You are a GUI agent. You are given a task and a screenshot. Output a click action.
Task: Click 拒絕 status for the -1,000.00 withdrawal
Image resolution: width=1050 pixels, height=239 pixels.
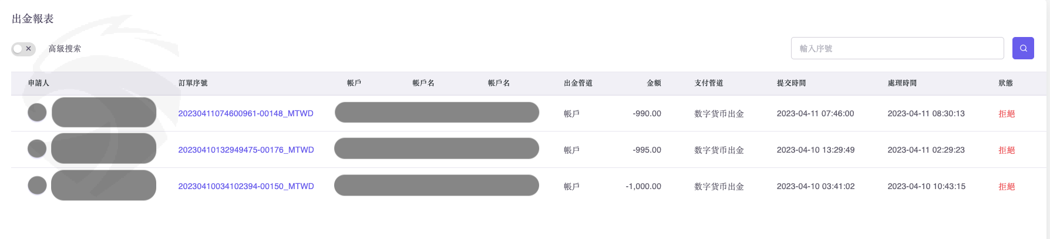coord(1007,186)
